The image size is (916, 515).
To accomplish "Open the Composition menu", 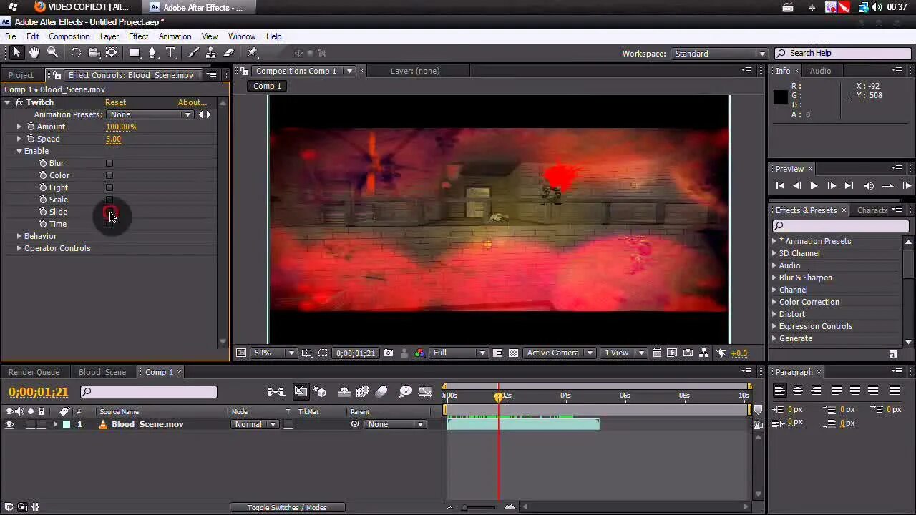I will click(69, 36).
